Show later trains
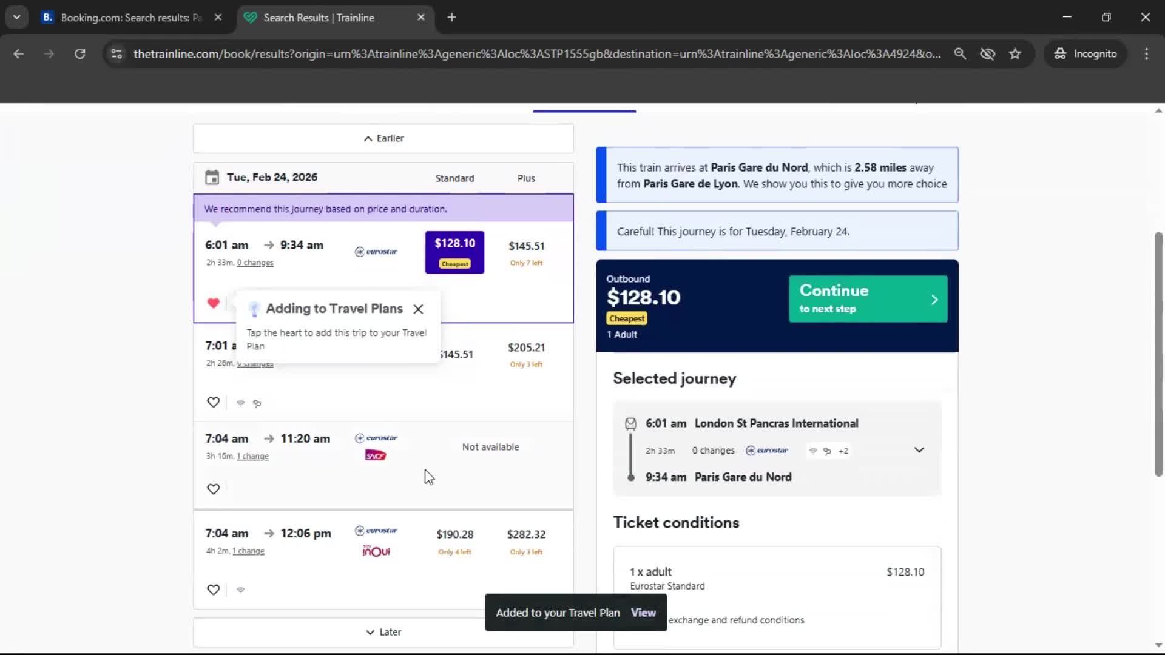Screen dimensions: 1165x655 (x=383, y=632)
